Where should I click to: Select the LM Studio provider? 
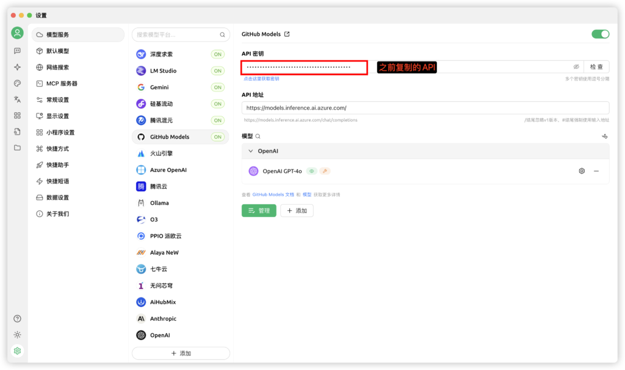181,71
